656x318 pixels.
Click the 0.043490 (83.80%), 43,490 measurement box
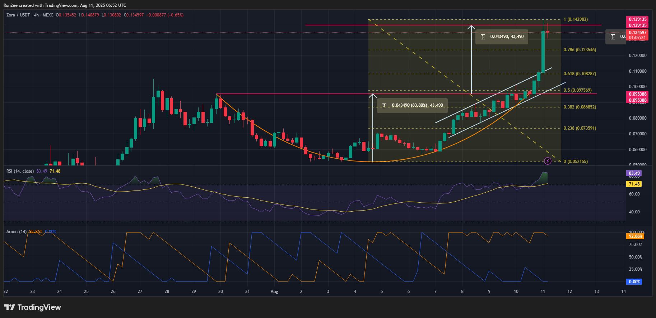tap(412, 106)
